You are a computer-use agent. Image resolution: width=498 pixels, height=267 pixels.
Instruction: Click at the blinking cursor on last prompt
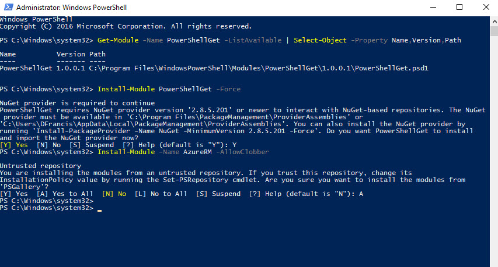(x=100, y=209)
